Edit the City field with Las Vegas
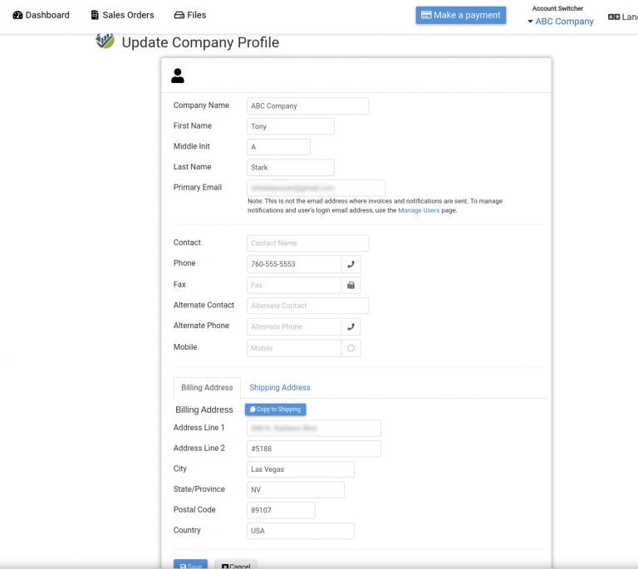The height and width of the screenshot is (569, 638). [x=300, y=469]
